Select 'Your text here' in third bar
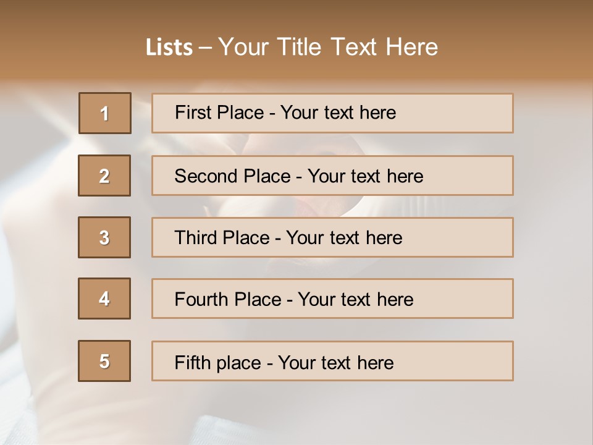The image size is (593, 445). (x=344, y=237)
